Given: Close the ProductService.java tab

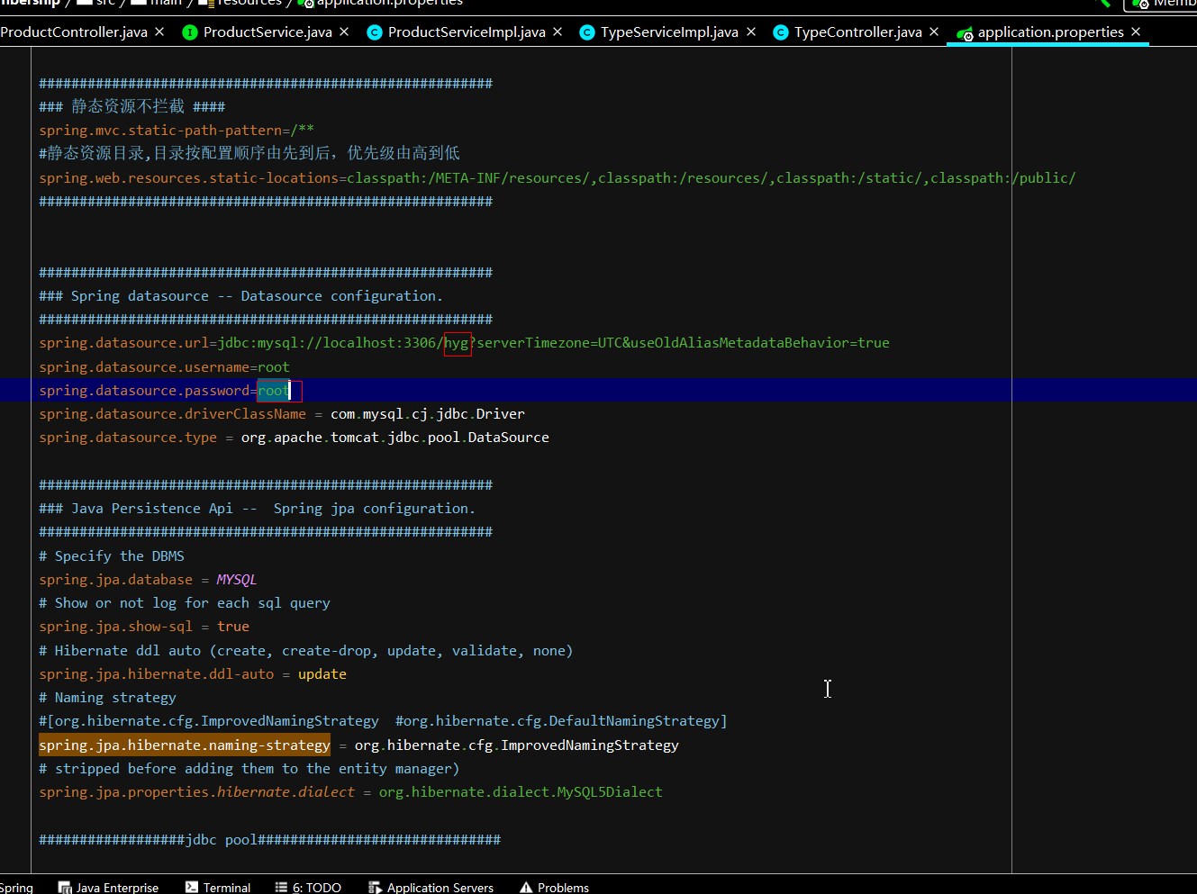Looking at the screenshot, I should click(x=344, y=32).
